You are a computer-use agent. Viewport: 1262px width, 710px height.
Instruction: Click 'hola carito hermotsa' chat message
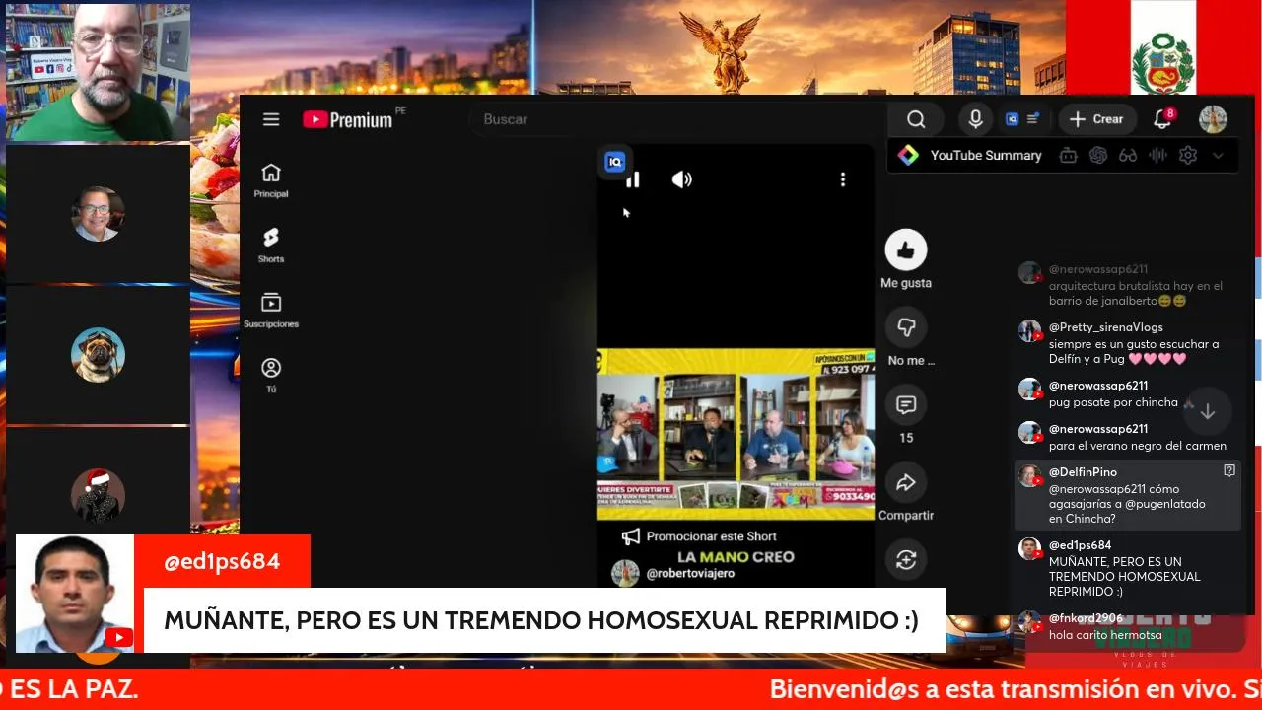(x=1105, y=635)
